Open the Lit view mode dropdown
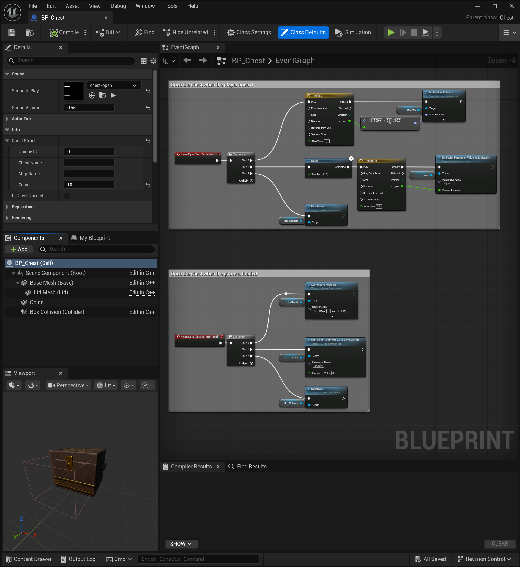The image size is (520, 567). 106,385
